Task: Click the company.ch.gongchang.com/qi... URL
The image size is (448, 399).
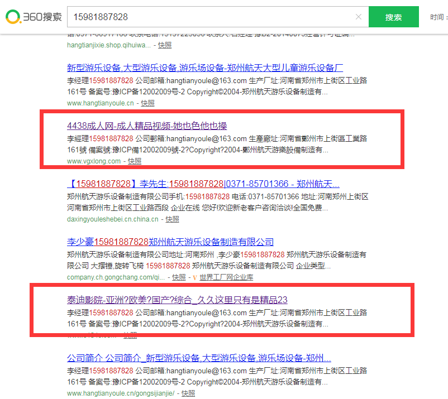Action: point(116,277)
